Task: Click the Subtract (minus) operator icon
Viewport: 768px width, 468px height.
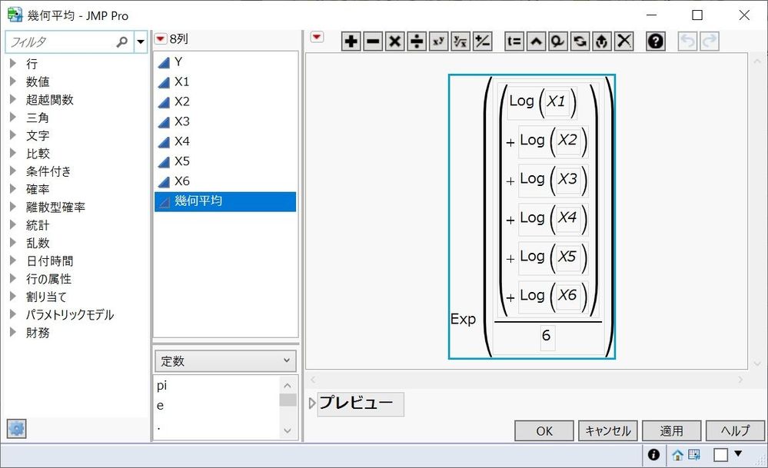Action: pos(373,41)
